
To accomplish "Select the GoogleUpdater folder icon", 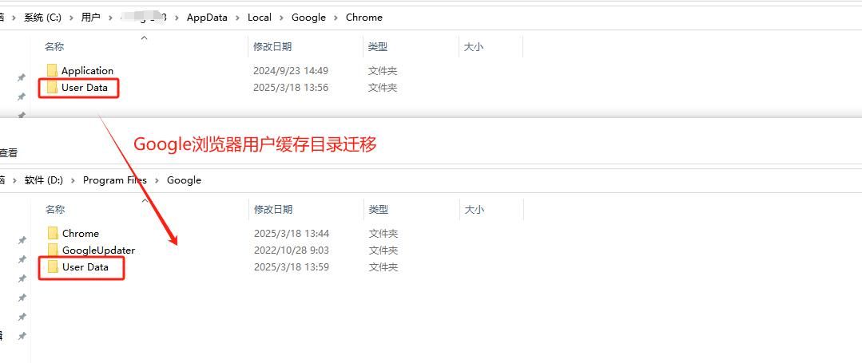I will click(53, 250).
